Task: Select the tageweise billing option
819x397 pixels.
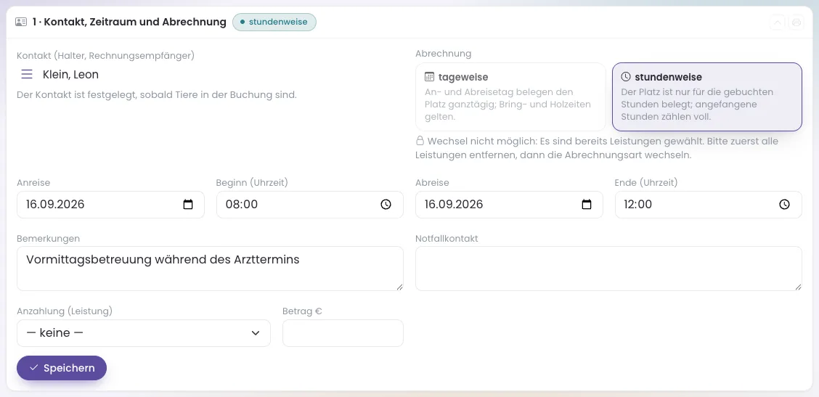Action: pos(510,97)
